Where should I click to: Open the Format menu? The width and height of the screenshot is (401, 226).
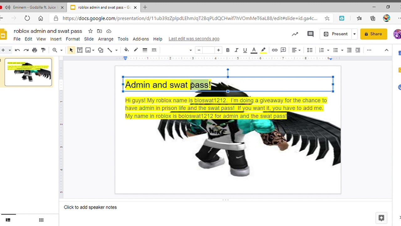[x=73, y=39]
